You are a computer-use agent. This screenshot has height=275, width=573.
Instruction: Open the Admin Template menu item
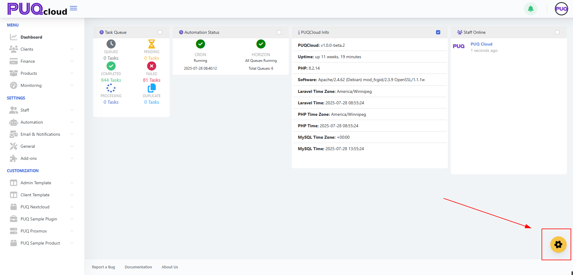pos(42,183)
